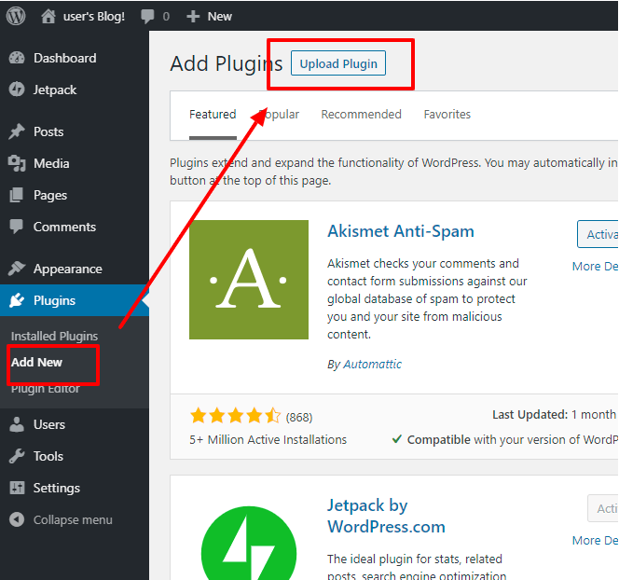The width and height of the screenshot is (619, 580).
Task: Click the Appearance paintbrush icon
Action: (x=17, y=269)
